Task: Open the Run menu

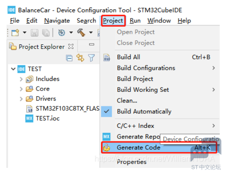Action: (x=135, y=21)
